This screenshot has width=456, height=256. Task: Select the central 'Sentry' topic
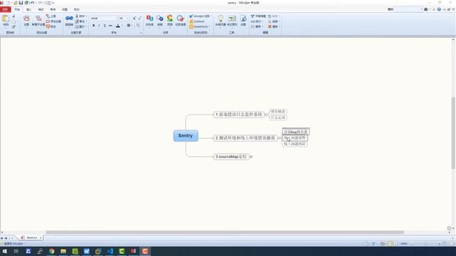[x=185, y=136]
